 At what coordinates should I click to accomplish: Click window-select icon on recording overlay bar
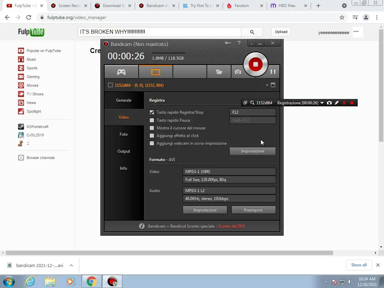pos(245,103)
